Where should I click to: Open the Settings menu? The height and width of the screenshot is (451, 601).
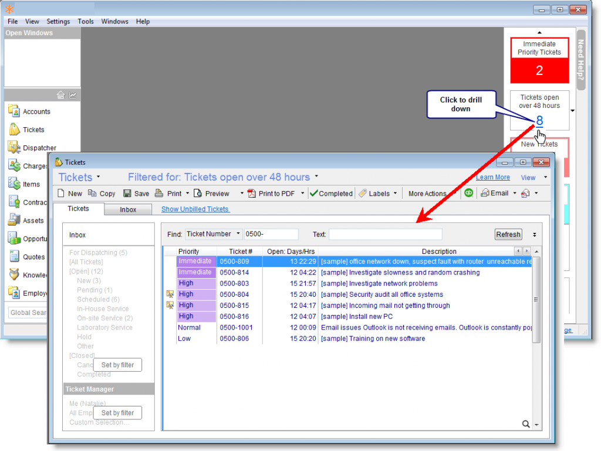pyautogui.click(x=58, y=21)
